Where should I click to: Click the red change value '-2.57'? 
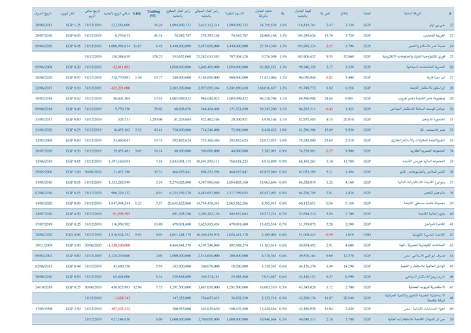(x=329, y=46)
